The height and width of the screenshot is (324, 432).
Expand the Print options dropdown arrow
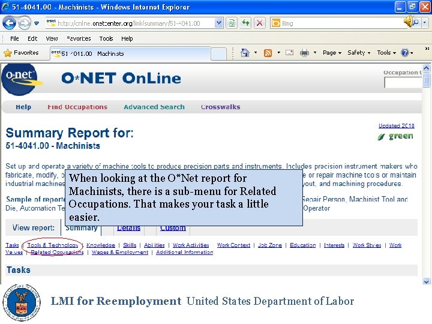click(315, 53)
